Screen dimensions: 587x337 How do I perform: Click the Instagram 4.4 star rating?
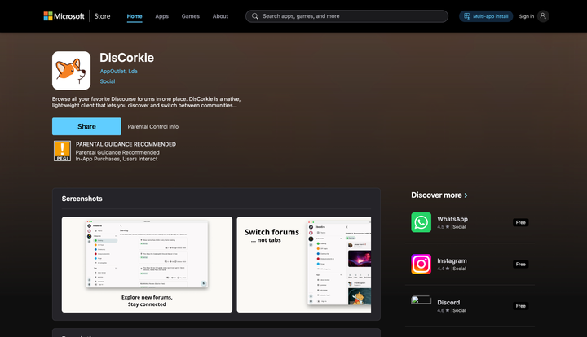[x=443, y=269]
